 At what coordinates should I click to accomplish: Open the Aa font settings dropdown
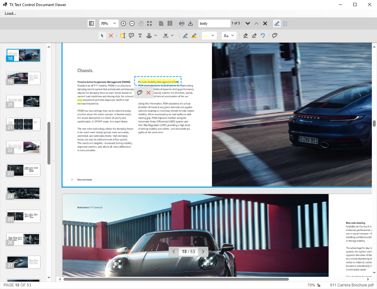pos(229,36)
